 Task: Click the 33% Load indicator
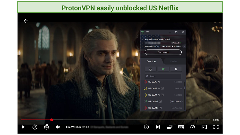click(x=176, y=43)
